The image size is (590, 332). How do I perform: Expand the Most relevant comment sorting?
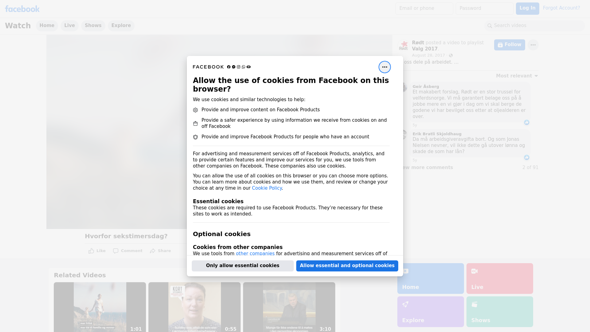point(517,76)
